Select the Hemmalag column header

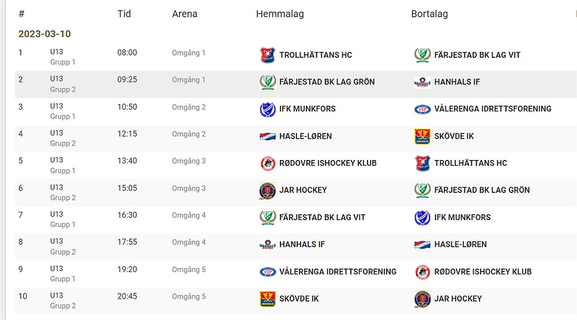pos(280,14)
